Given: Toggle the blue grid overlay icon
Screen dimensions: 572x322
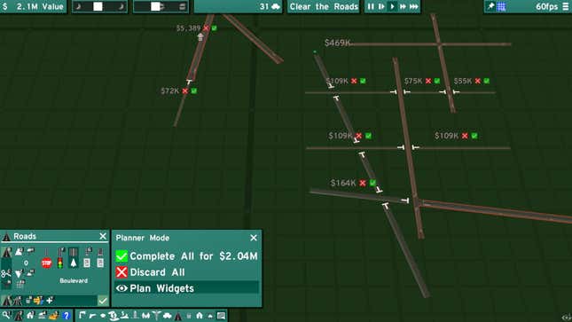Looking at the screenshot, I should [x=501, y=6].
